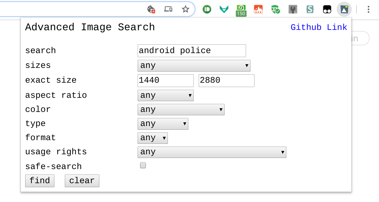Open the orange flame extension icon
The height and width of the screenshot is (202, 379).
coord(258,9)
